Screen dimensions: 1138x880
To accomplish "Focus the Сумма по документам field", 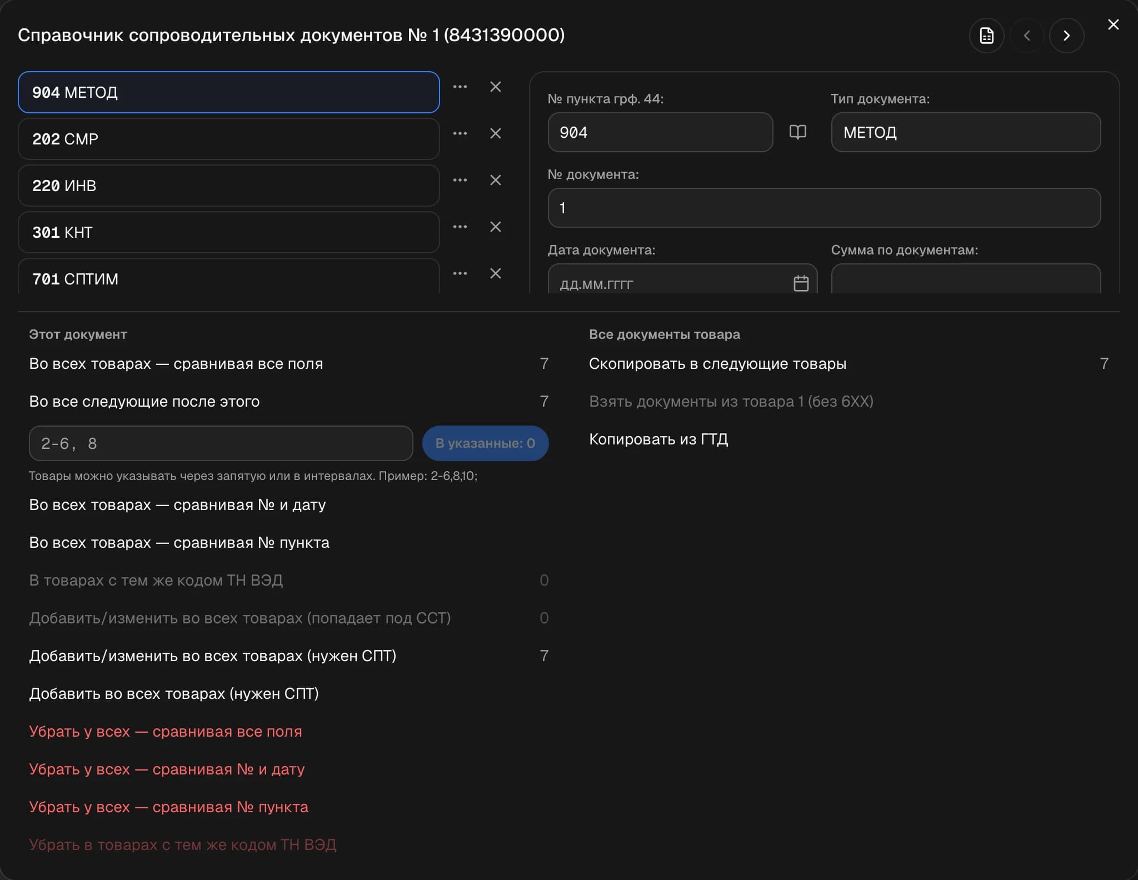I will coord(966,279).
